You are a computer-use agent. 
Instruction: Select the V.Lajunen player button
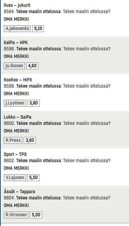(15, 178)
